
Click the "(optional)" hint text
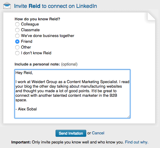coord(69,64)
